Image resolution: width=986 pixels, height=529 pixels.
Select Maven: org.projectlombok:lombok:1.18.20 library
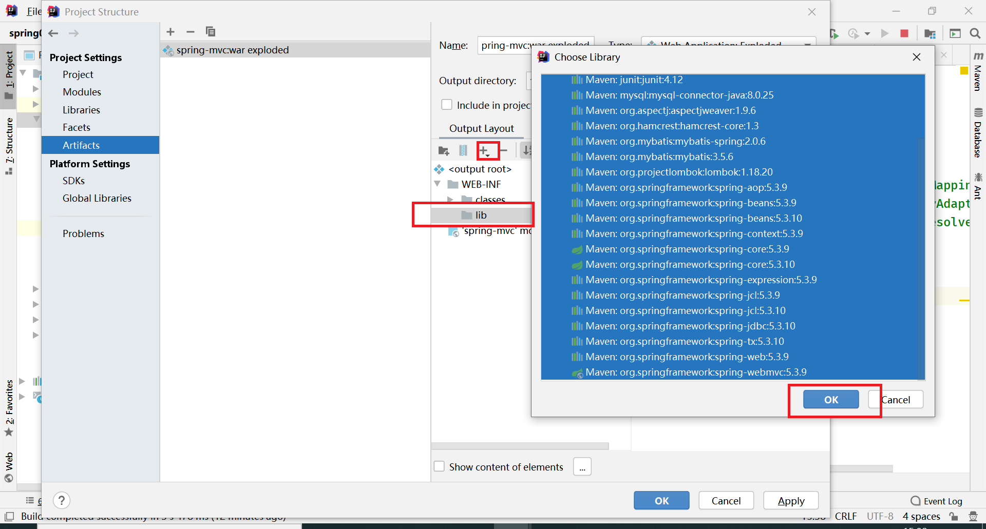[733, 172]
